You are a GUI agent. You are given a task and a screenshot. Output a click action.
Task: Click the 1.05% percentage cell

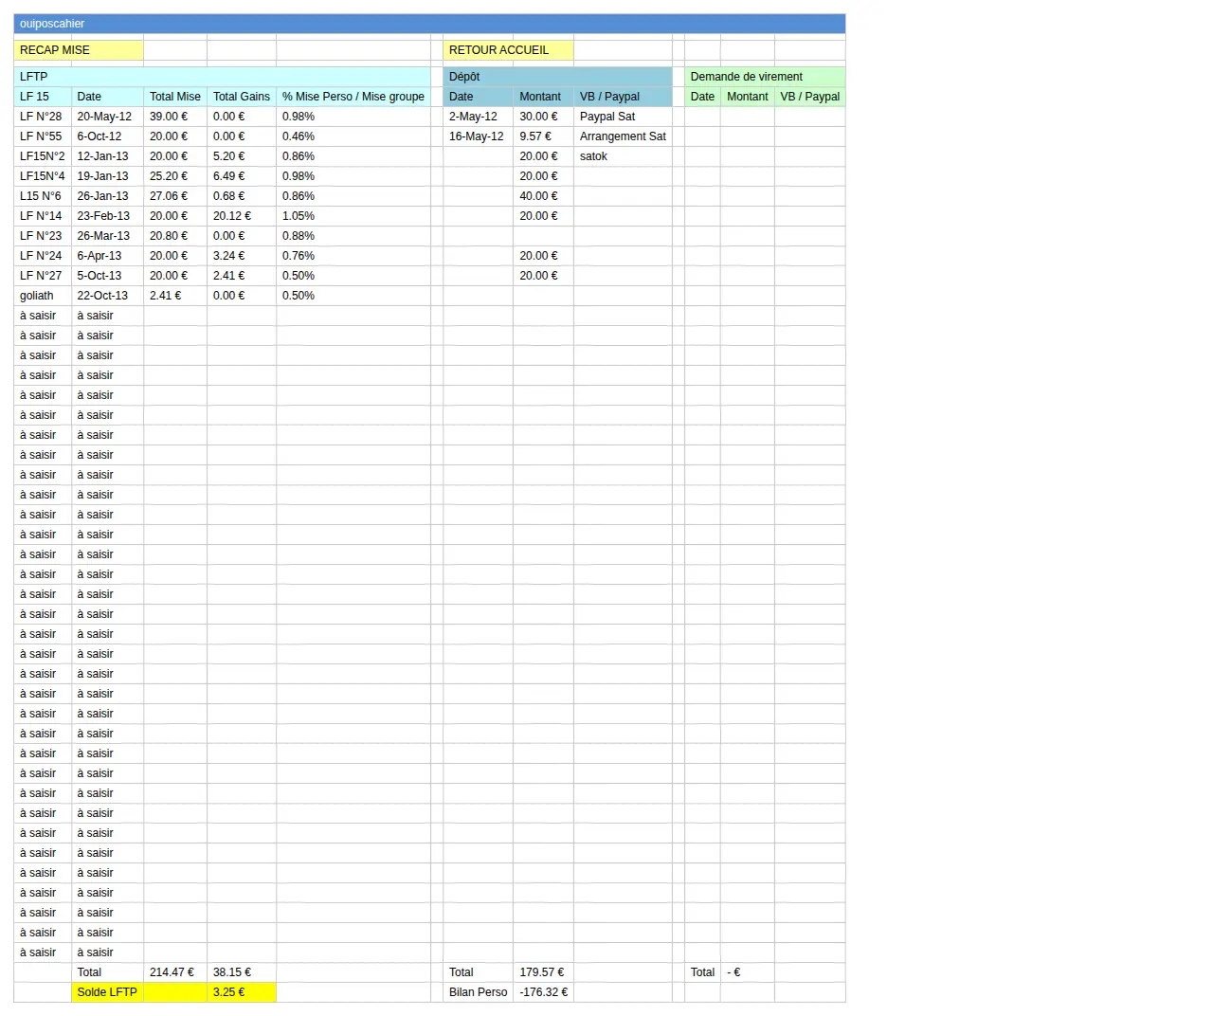(x=353, y=216)
